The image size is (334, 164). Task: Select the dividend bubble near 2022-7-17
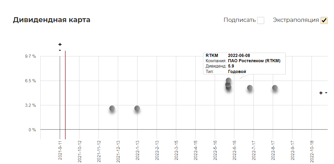tap(250, 88)
